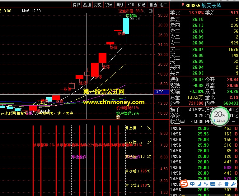
Task: Click the MA5: 12.30 indicator label
Action: (x=31, y=11)
